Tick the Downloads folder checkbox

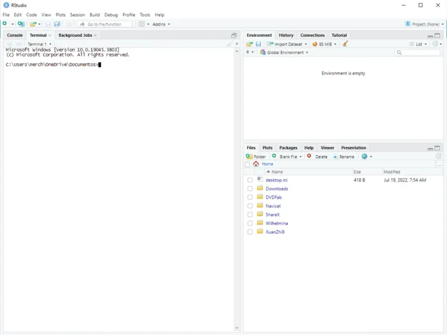[x=250, y=189]
